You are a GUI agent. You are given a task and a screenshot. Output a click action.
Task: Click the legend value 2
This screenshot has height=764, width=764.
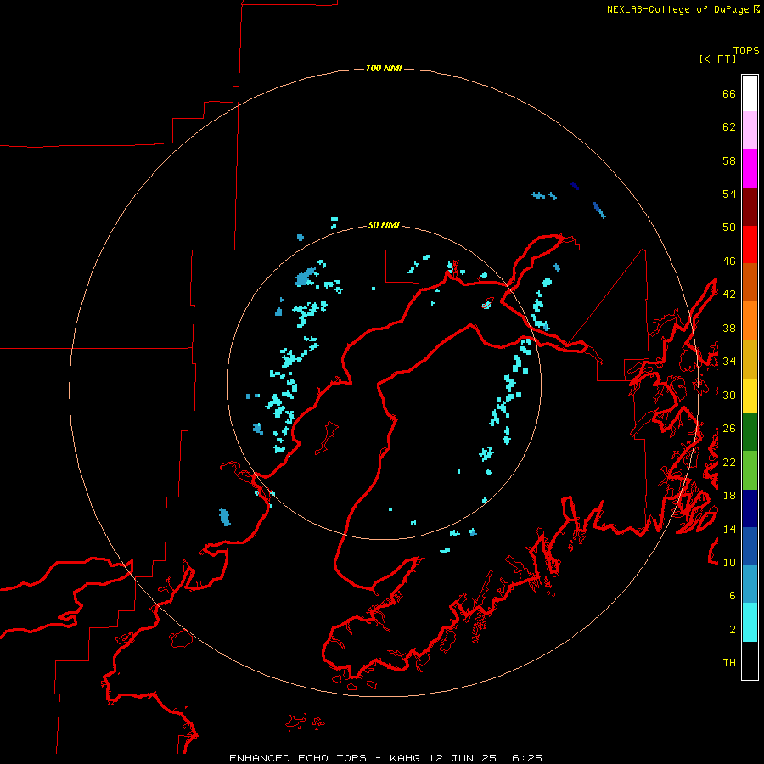733,630
